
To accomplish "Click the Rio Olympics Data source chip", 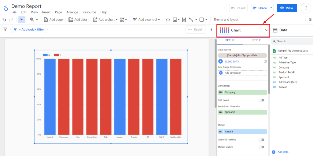I will pyautogui.click(x=242, y=55).
